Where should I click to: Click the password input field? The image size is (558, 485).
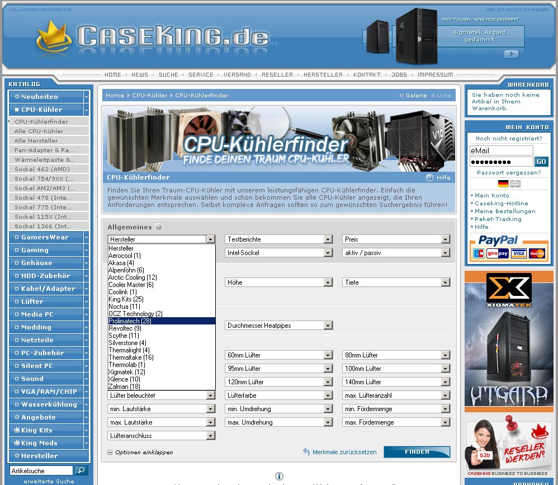pos(502,162)
